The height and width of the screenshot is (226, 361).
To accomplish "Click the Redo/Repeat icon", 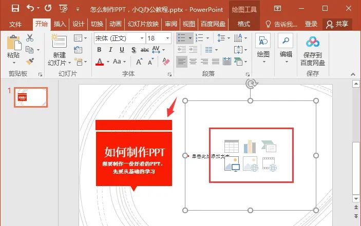I will click(x=48, y=8).
